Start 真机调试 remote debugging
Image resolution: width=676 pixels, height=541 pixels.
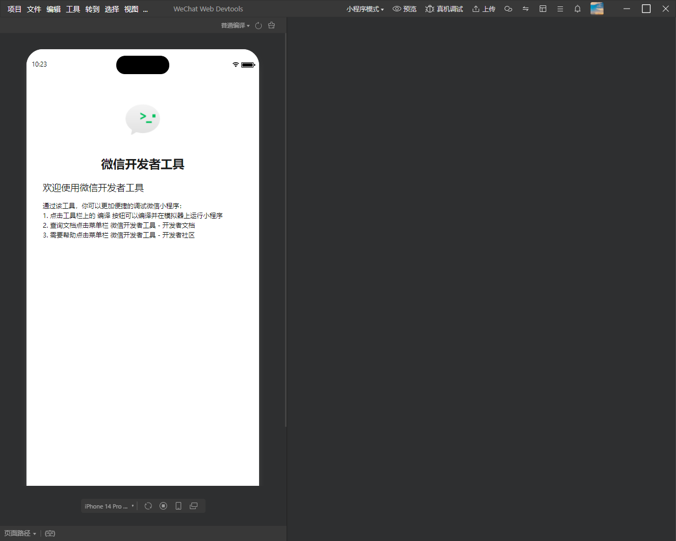pos(444,9)
